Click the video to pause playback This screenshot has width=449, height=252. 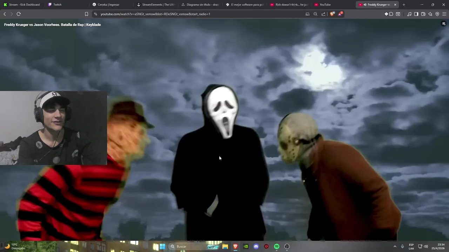[x=224, y=129]
